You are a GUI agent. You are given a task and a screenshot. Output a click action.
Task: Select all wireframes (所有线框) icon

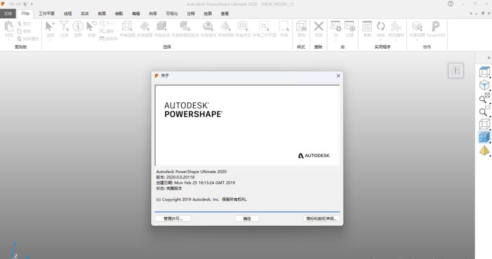click(127, 27)
